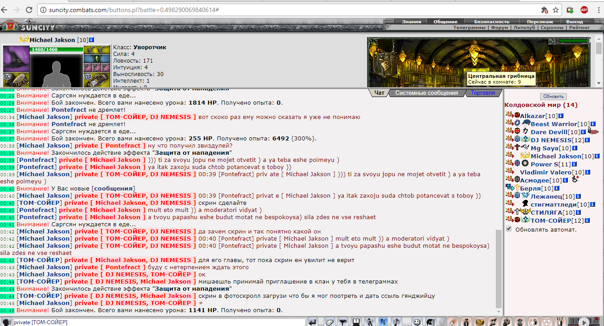Click player name 'стигматтледи' in list
This screenshot has height=326, width=604.
[x=553, y=204]
